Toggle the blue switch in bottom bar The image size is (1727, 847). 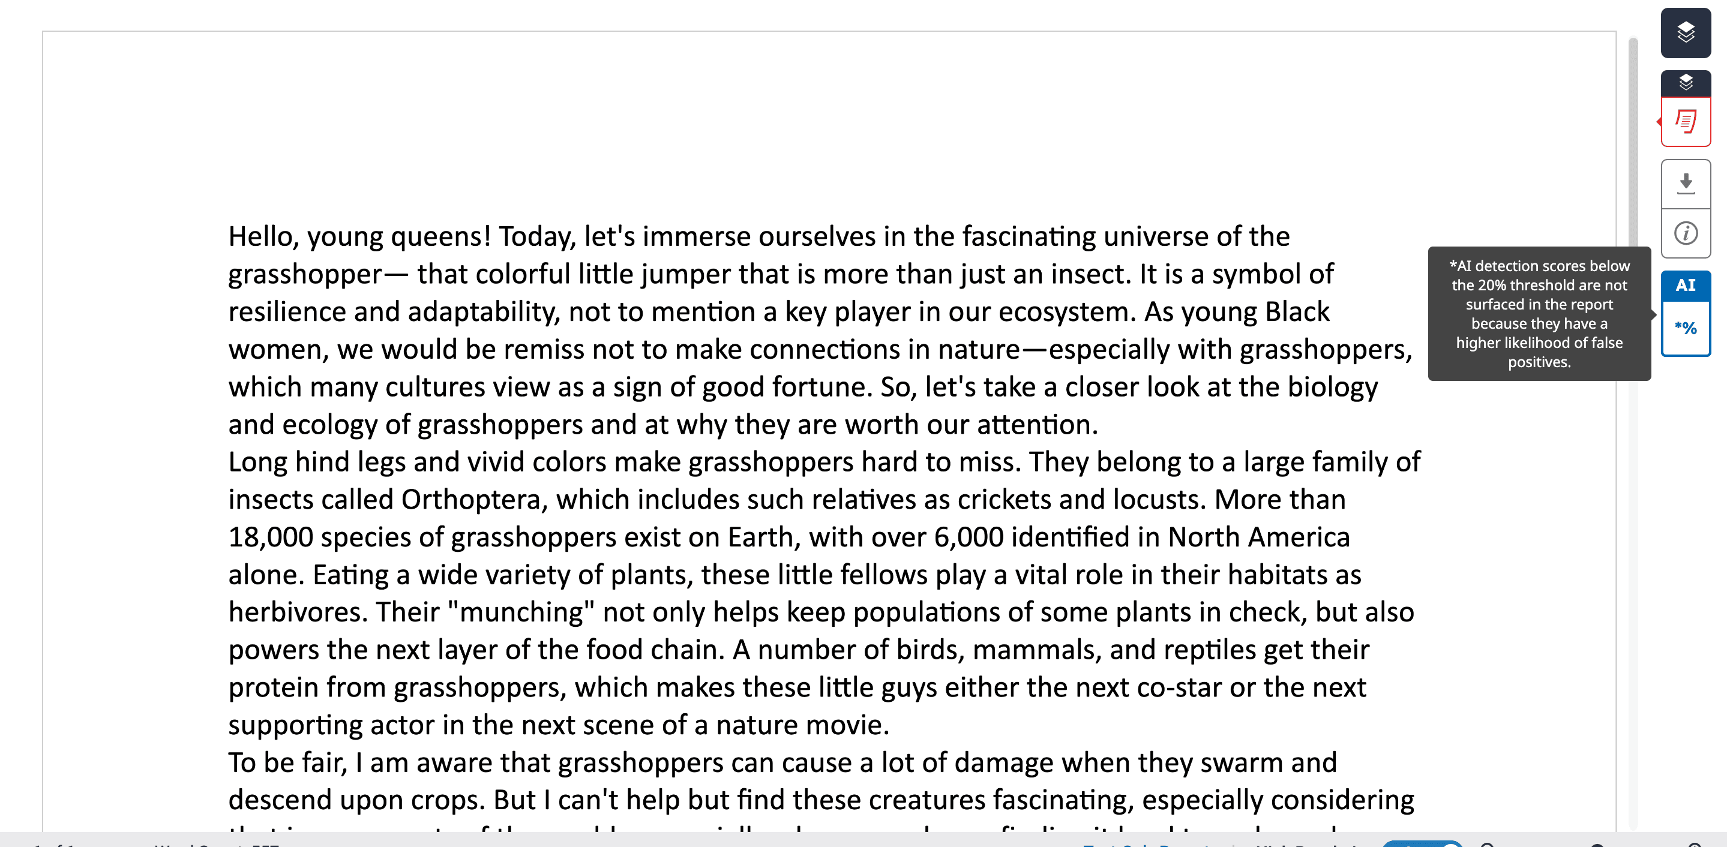[1422, 843]
